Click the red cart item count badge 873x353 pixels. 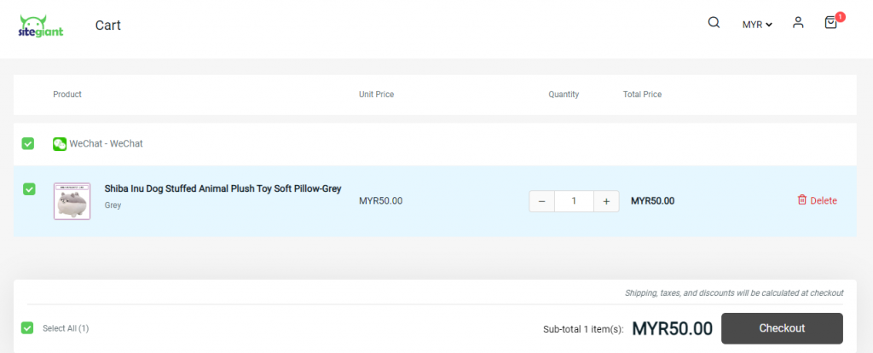[840, 17]
